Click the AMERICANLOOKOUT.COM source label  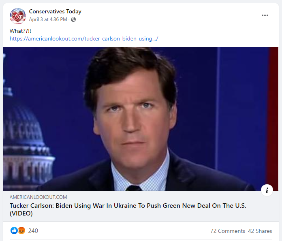pyautogui.click(x=38, y=197)
